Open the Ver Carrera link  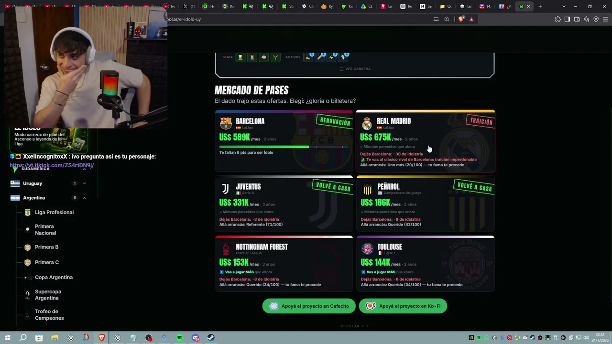tap(355, 69)
